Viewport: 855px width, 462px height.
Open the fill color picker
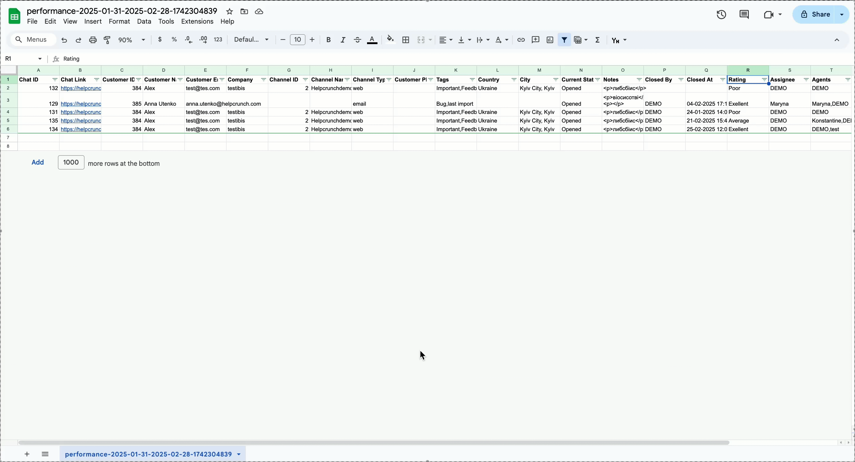[390, 40]
